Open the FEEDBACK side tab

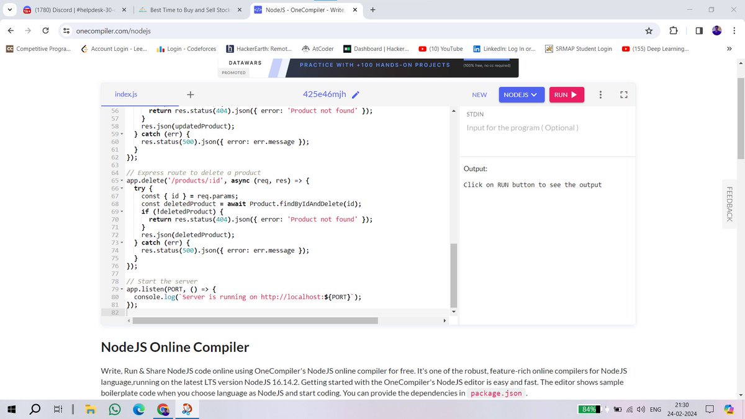pos(729,204)
